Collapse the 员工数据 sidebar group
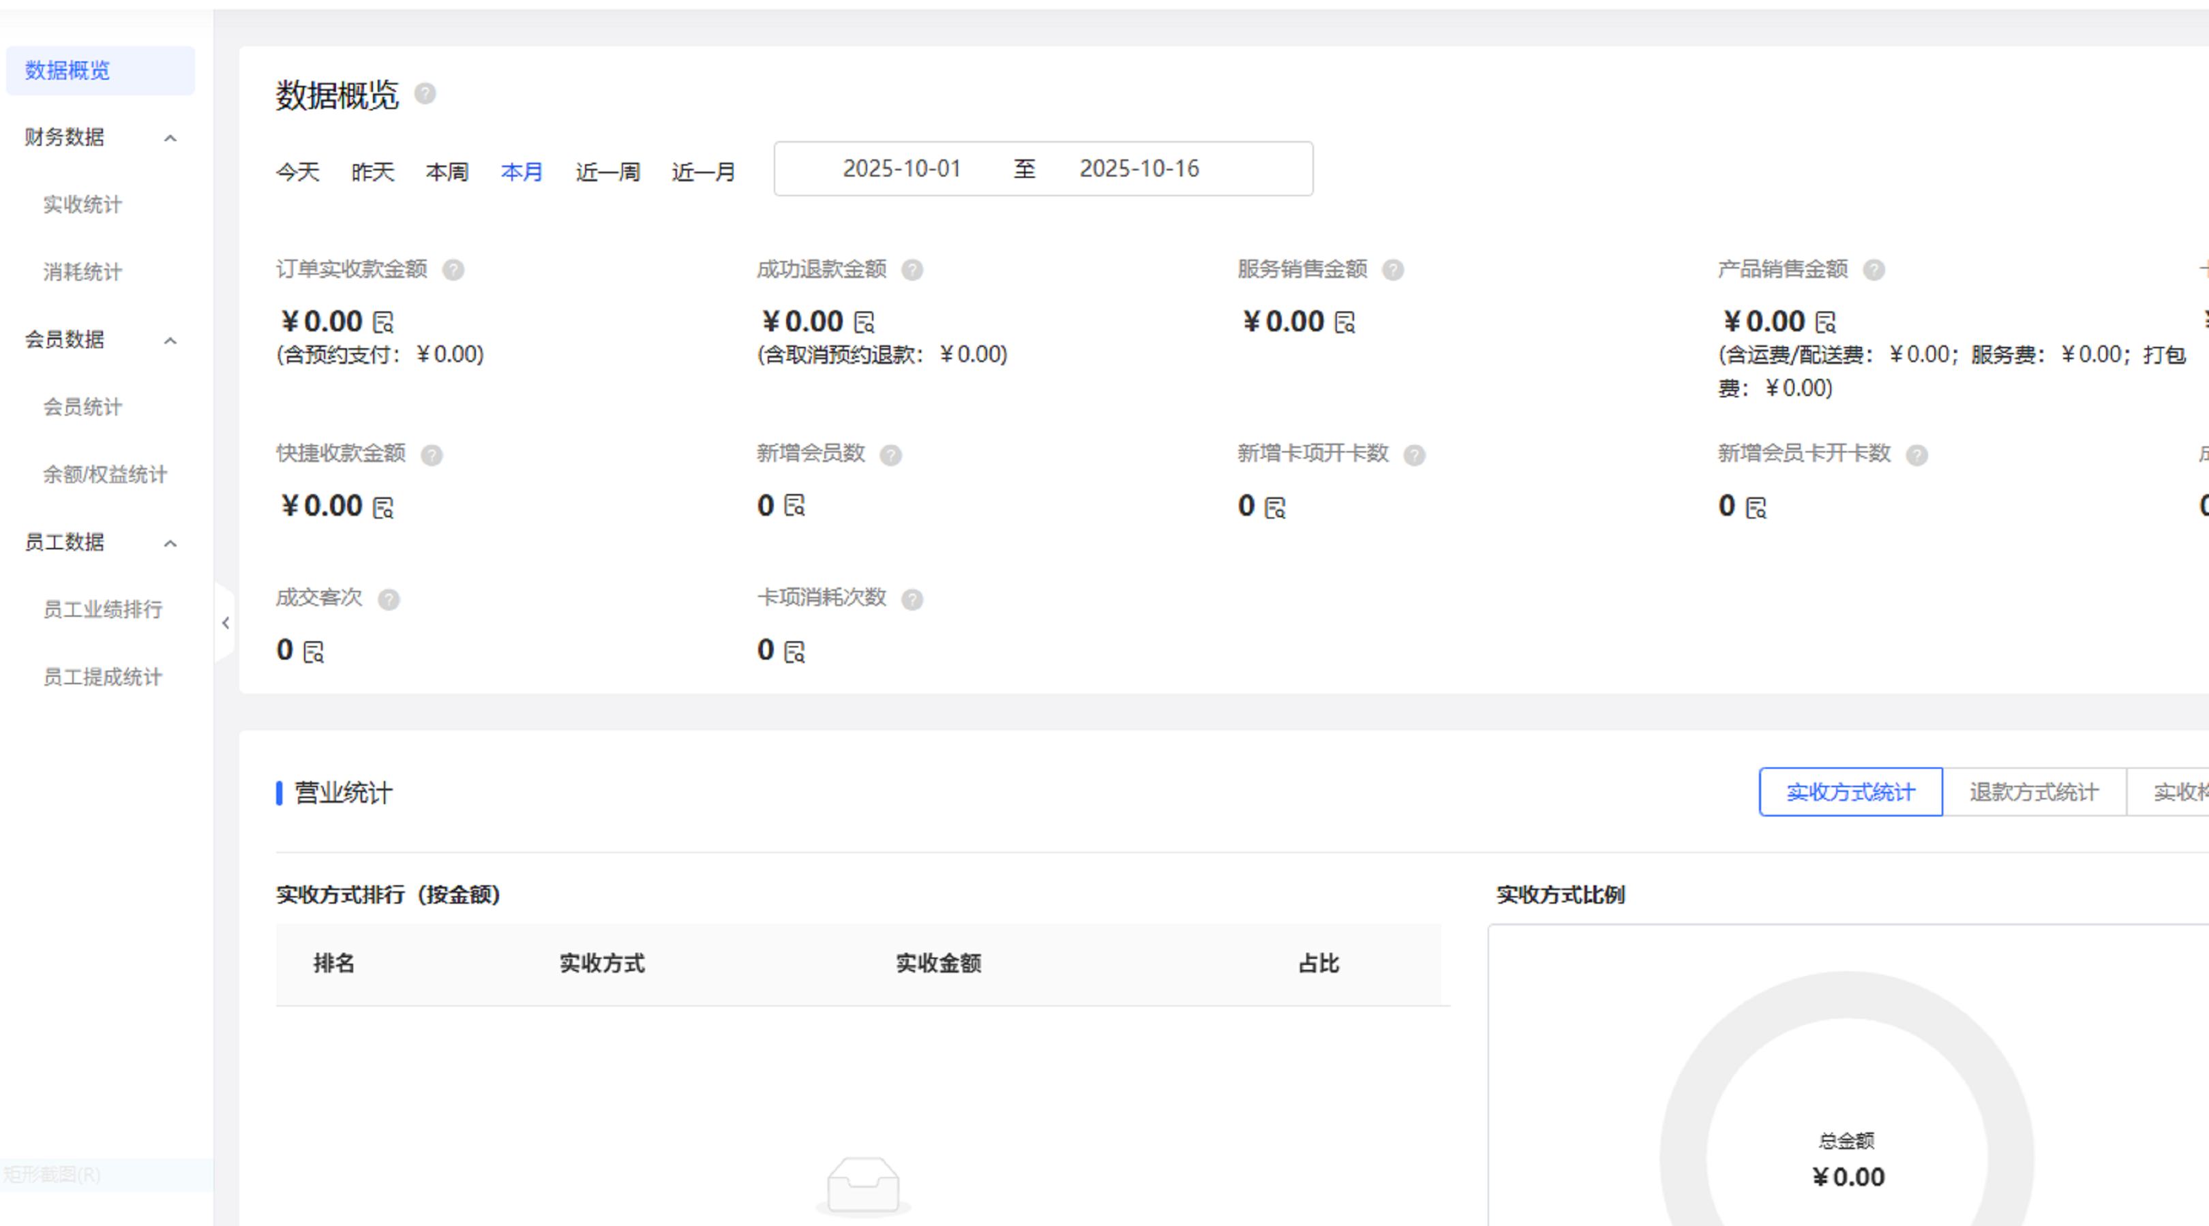Image resolution: width=2209 pixels, height=1226 pixels. click(170, 544)
